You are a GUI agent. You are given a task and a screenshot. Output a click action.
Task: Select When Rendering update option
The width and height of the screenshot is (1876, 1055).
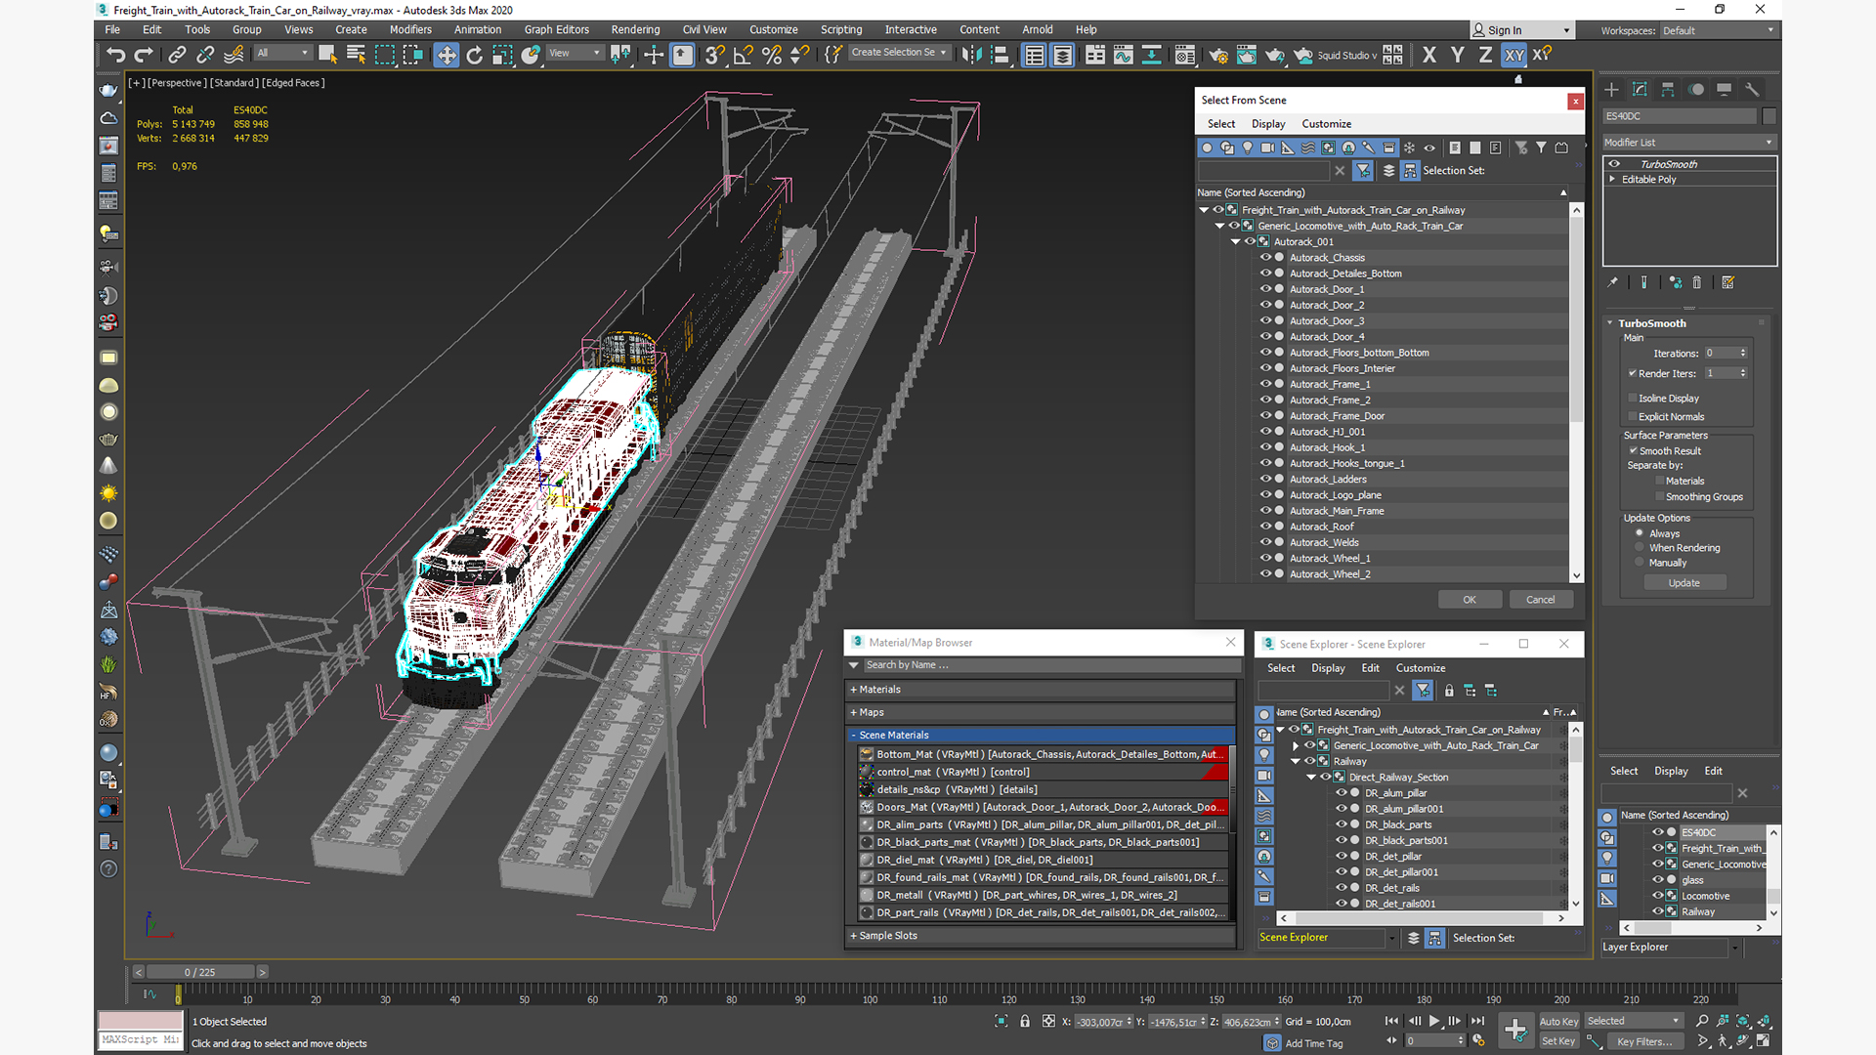pyautogui.click(x=1640, y=547)
